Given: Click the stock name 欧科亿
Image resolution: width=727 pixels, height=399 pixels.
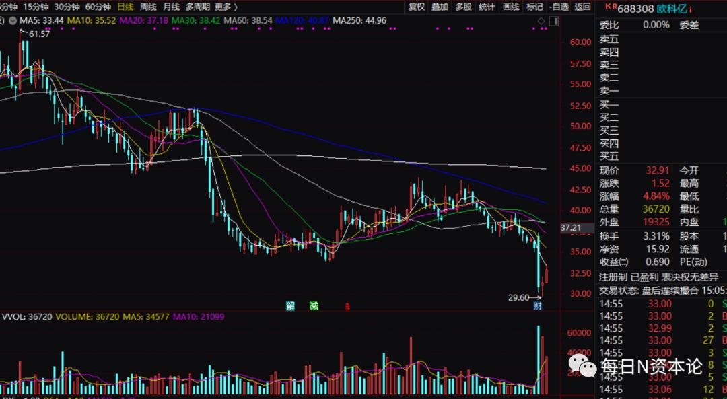Looking at the screenshot, I should coord(672,9).
